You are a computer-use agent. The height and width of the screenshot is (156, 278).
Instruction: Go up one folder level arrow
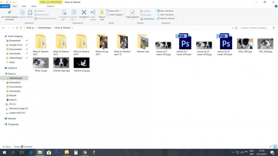click(x=17, y=28)
